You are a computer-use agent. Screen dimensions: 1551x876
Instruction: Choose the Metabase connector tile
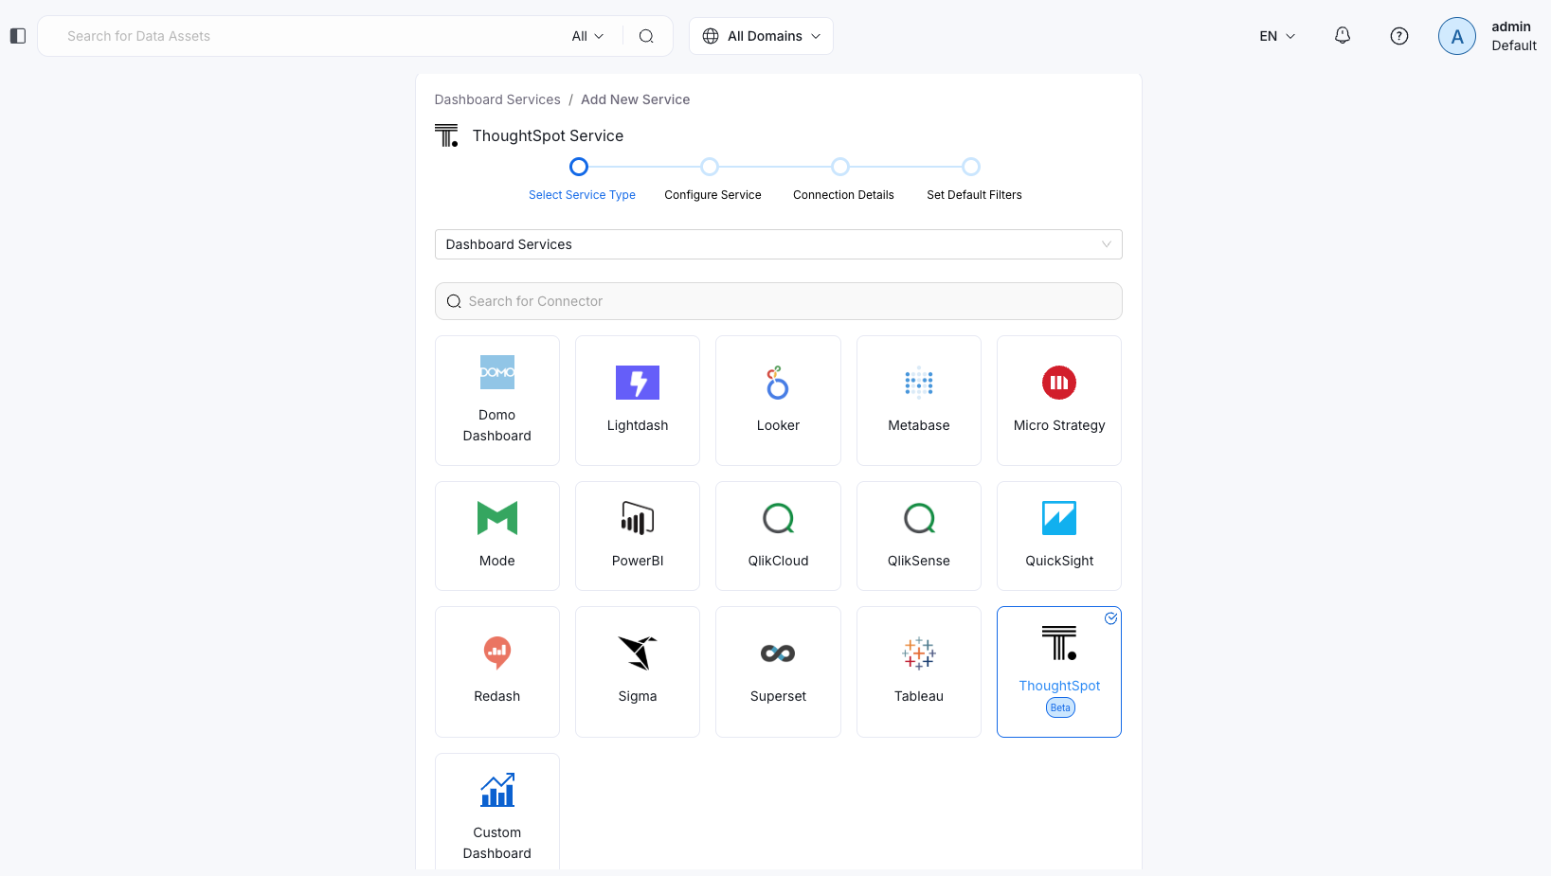[x=918, y=401]
